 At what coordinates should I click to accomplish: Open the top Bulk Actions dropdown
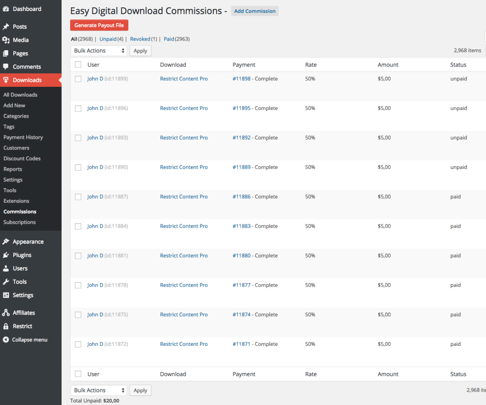[x=99, y=51]
